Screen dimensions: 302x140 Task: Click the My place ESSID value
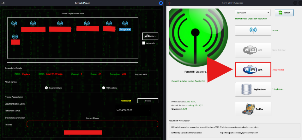pos(27,74)
